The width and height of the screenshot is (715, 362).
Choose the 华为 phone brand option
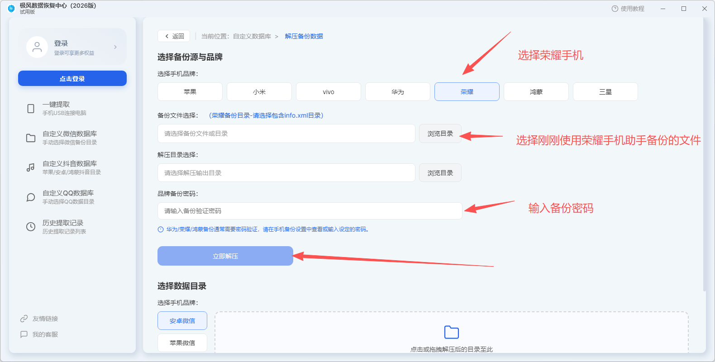coord(398,92)
